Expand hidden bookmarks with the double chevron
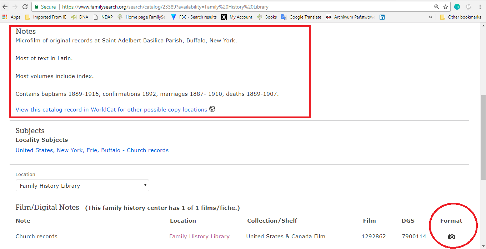This screenshot has height=249, width=486. pyautogui.click(x=431, y=17)
